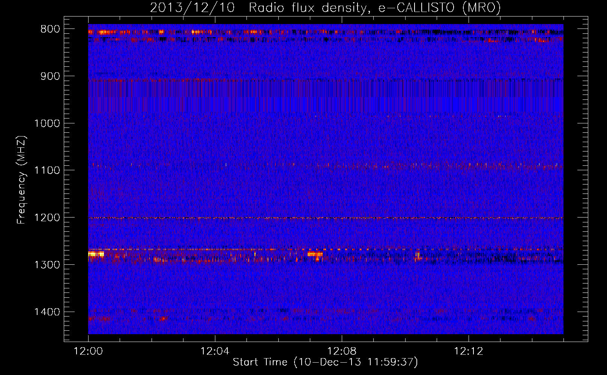Viewport: 607px width, 375px height.
Task: Click the 'Frequency (MHZ)' axis label
Action: coord(22,180)
